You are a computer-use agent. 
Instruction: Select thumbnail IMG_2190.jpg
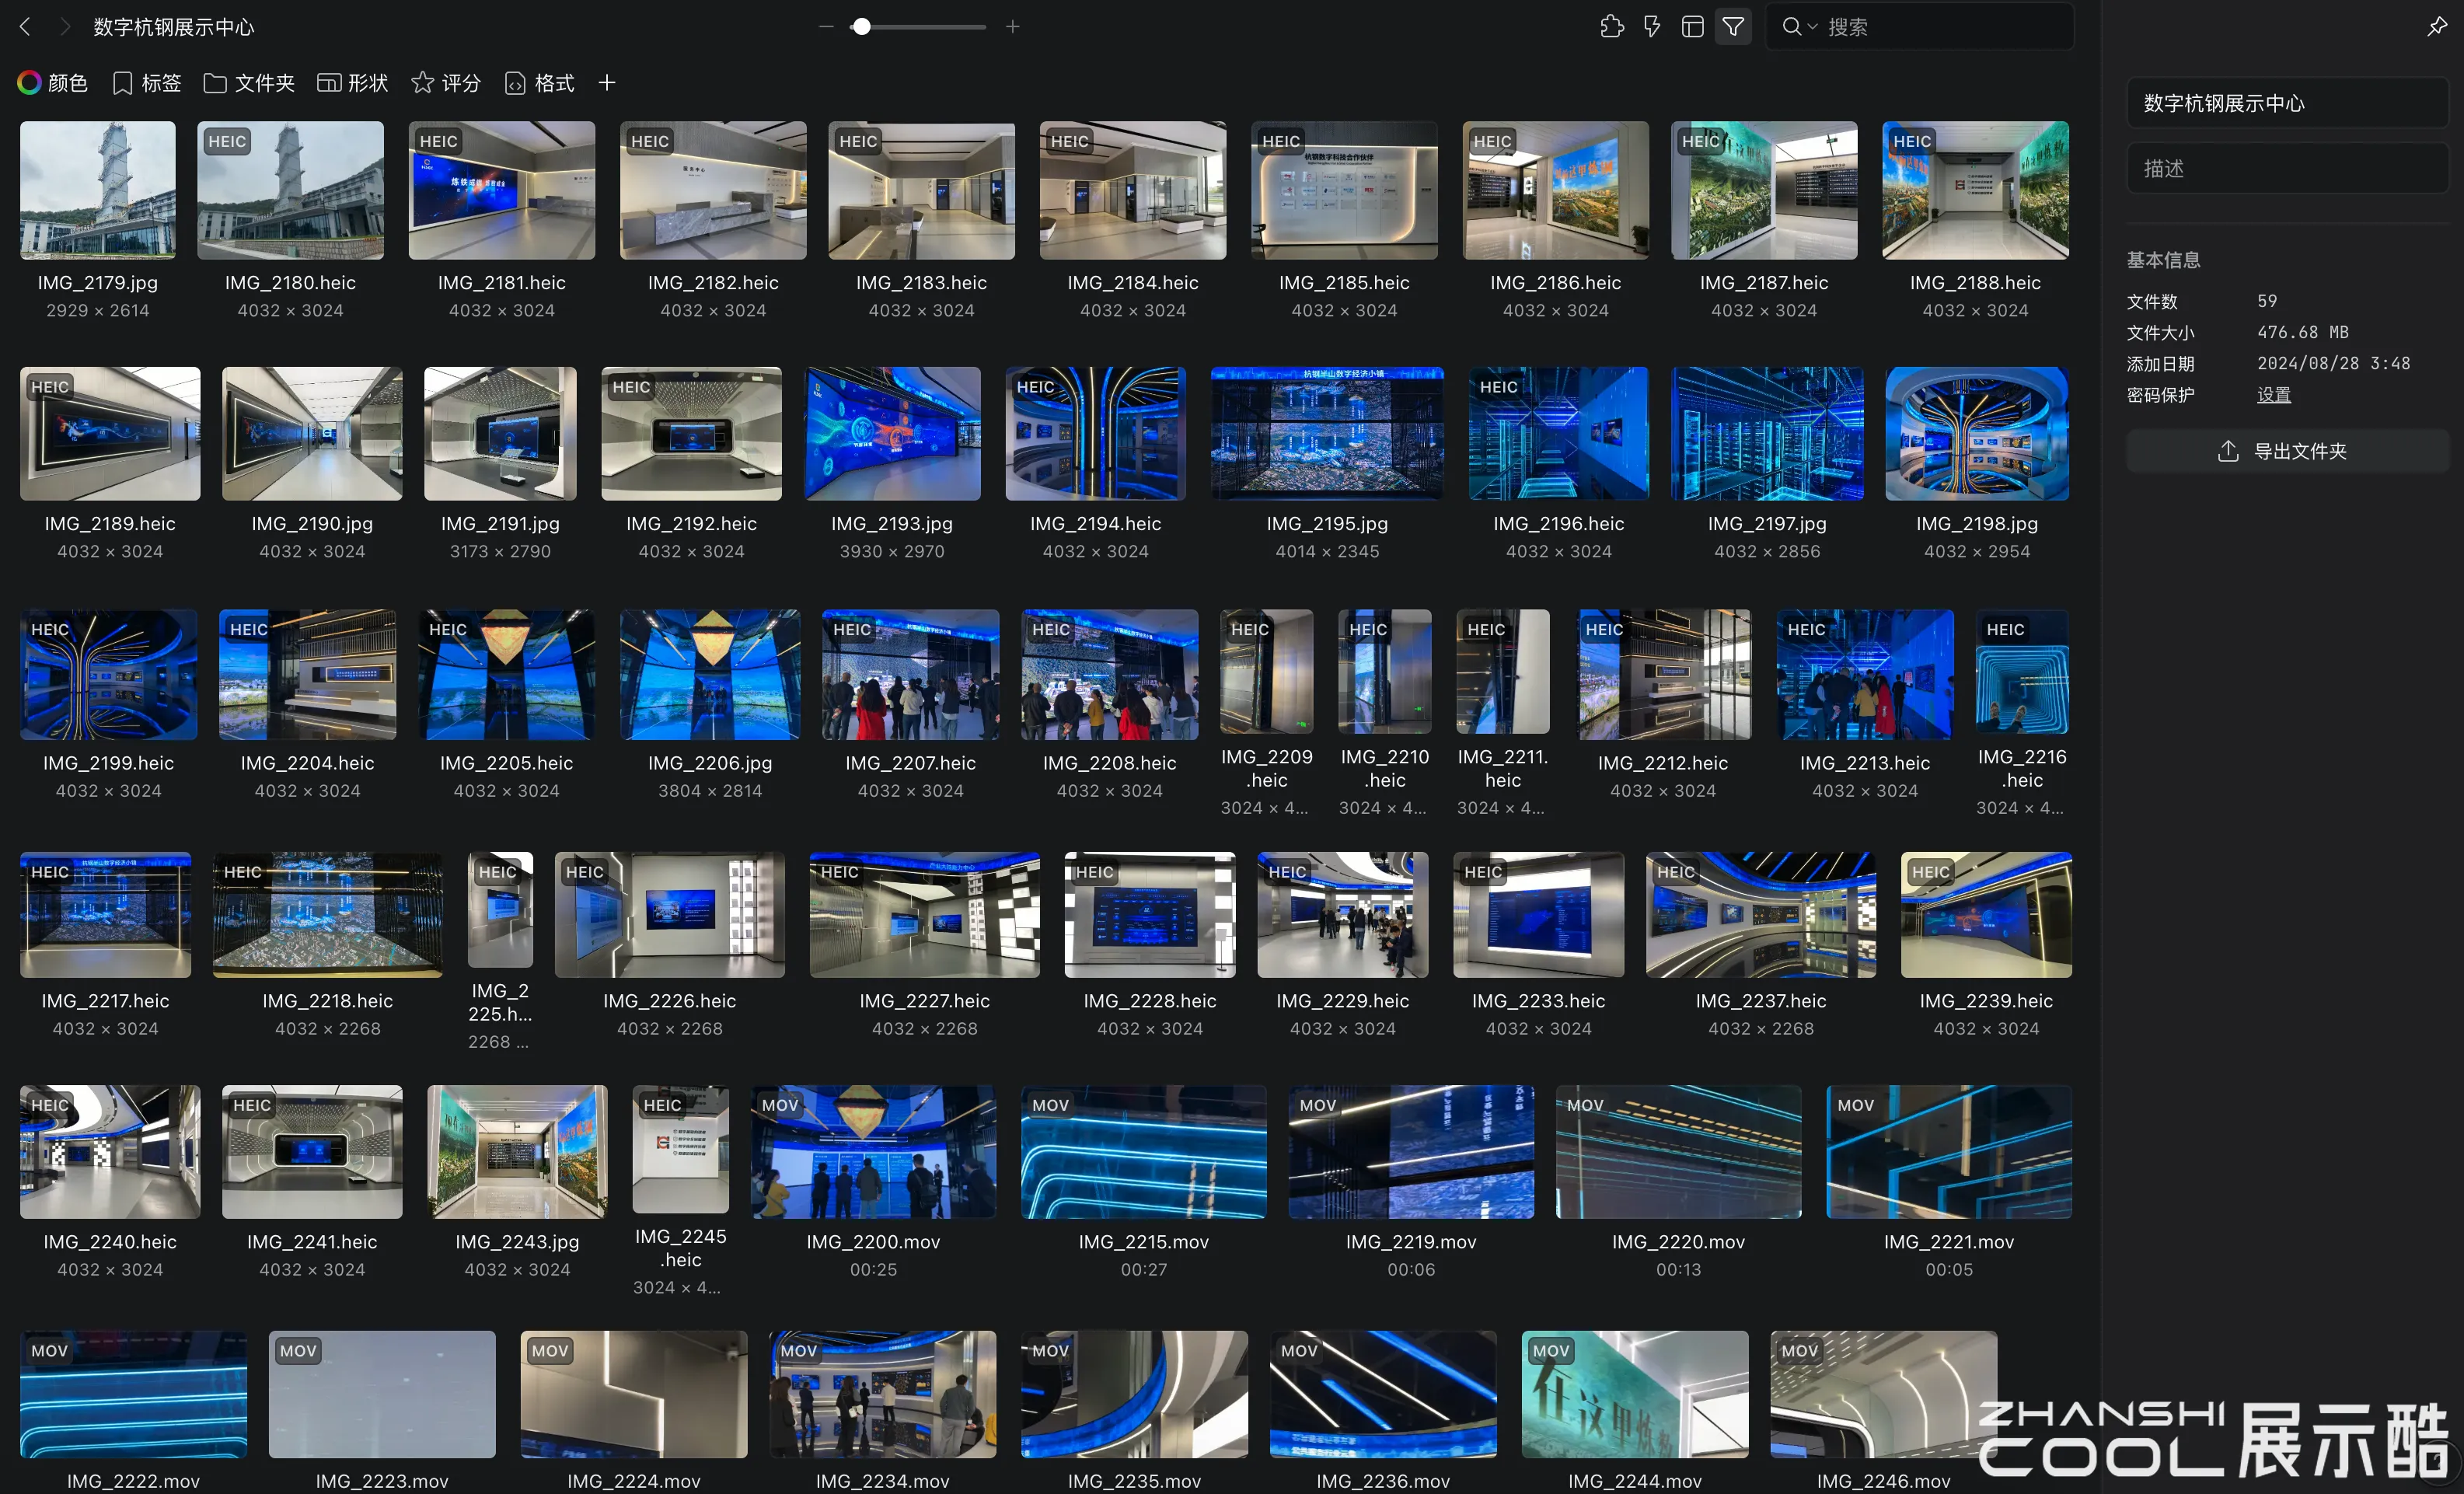312,433
